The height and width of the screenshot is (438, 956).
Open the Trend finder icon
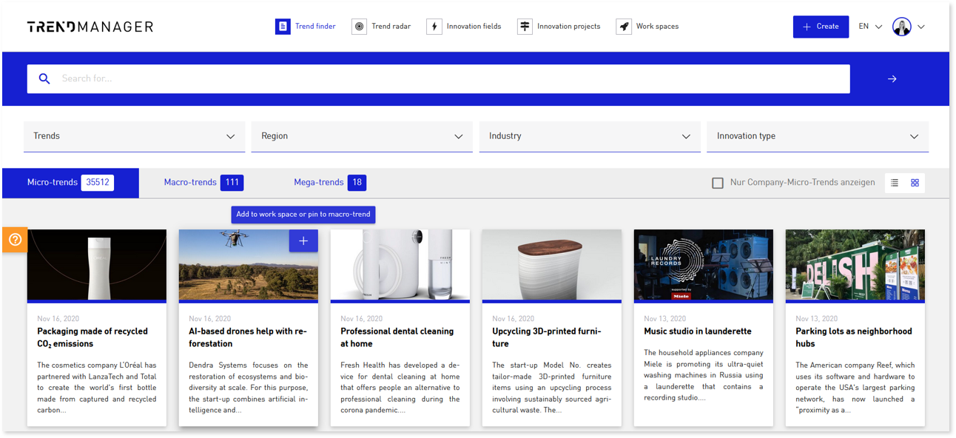[x=283, y=27]
